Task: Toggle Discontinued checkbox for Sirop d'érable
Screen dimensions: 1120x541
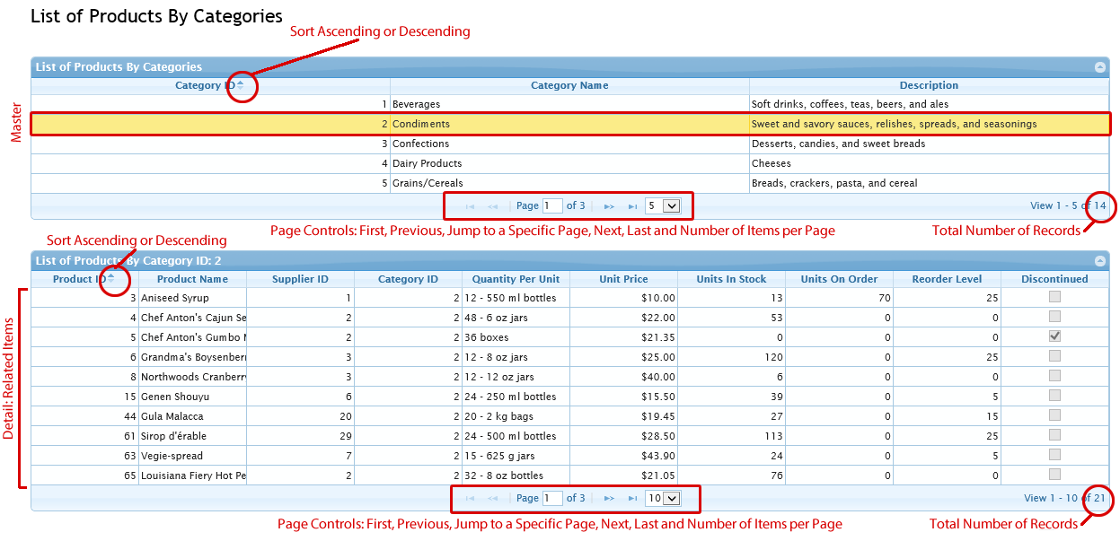Action: pos(1054,435)
